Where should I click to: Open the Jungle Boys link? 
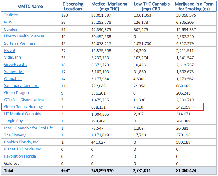[x=14, y=121]
